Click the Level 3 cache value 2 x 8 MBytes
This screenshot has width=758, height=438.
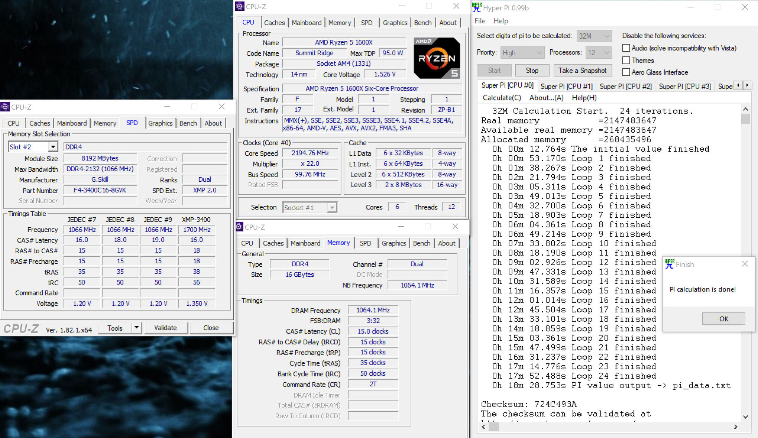point(403,185)
